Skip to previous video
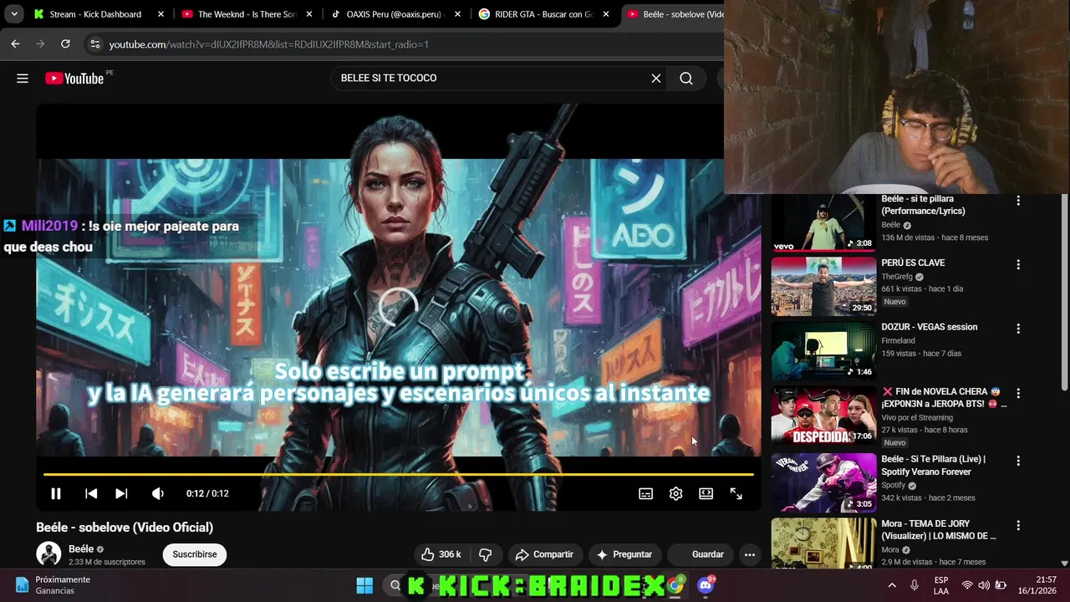 (91, 493)
